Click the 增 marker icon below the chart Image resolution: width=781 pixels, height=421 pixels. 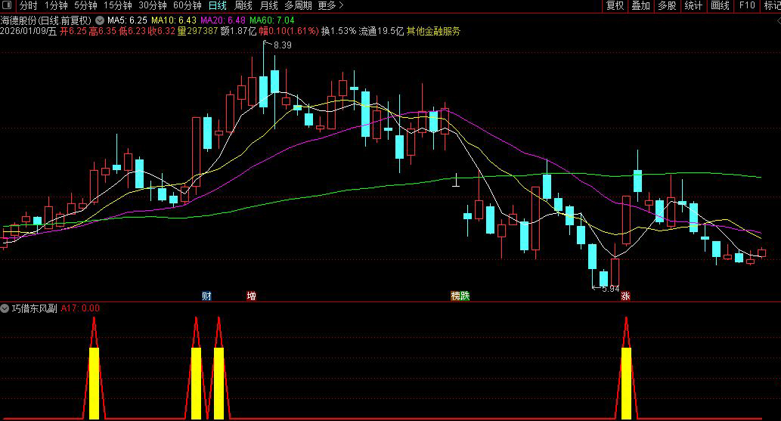point(252,296)
